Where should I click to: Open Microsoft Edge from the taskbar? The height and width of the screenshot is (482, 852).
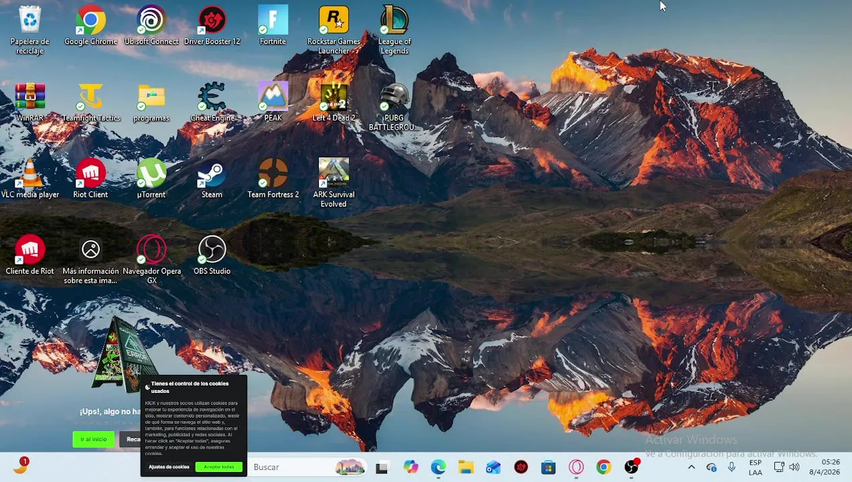[438, 467]
